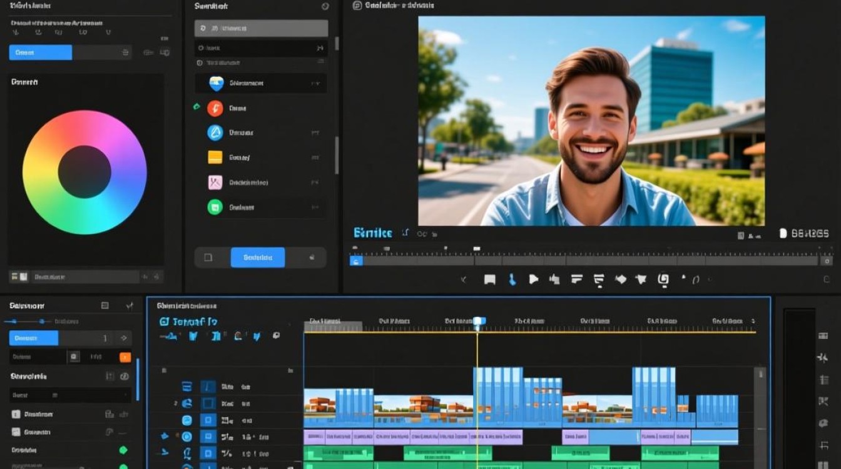Toggle the upper green dot in the lower-left panel
The height and width of the screenshot is (469, 841).
[x=123, y=450]
